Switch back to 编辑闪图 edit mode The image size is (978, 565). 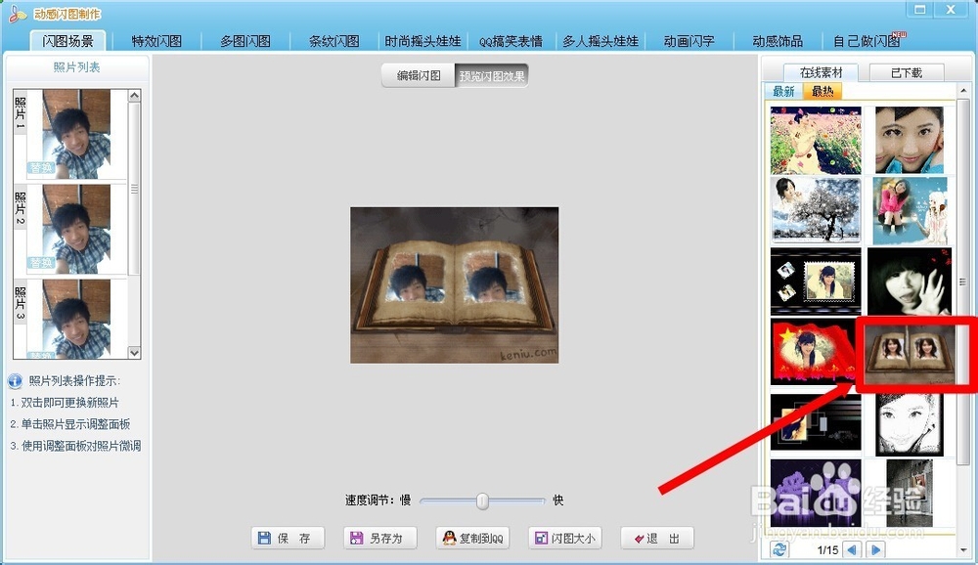(x=419, y=73)
